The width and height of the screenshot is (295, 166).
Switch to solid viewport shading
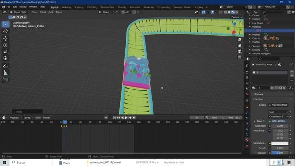[229, 12]
